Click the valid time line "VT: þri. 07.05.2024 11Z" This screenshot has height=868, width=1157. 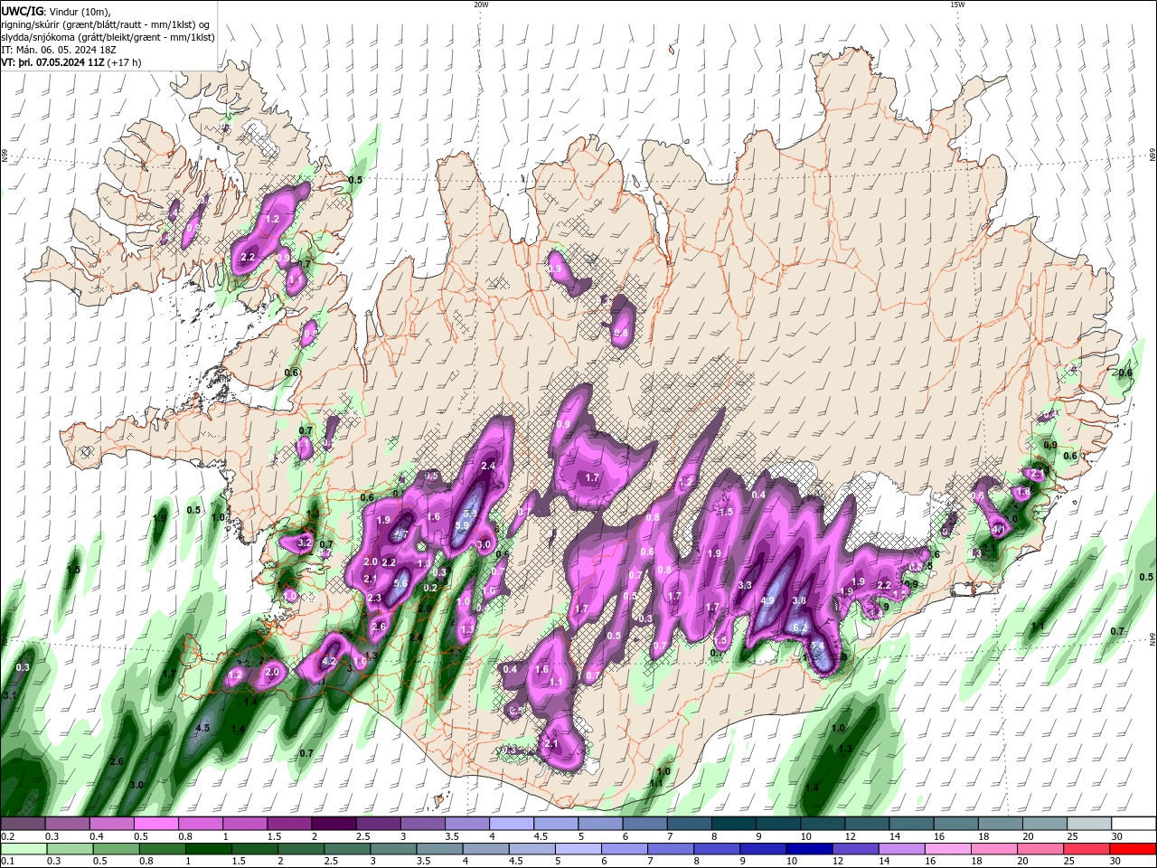[x=53, y=62]
